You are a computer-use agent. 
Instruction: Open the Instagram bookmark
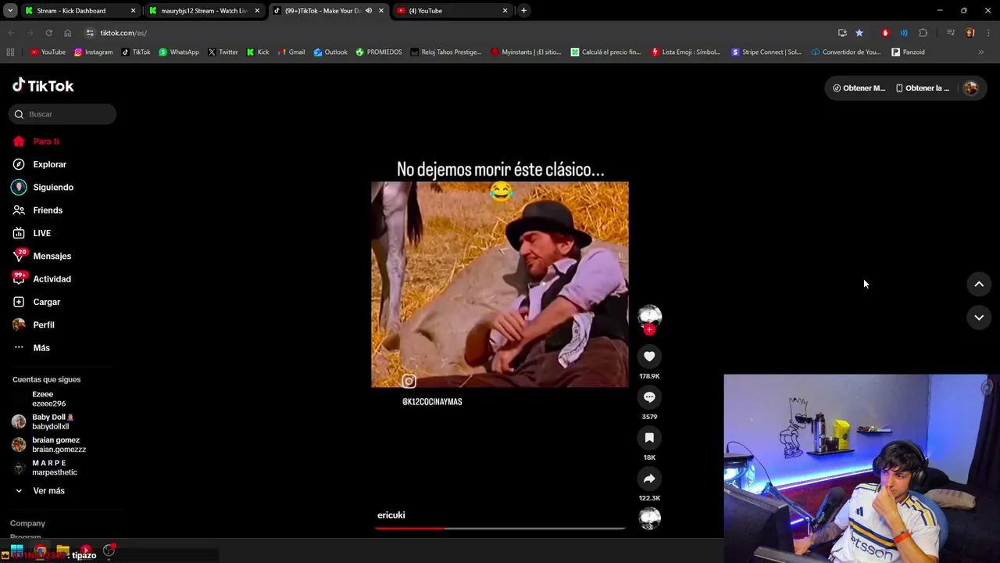tap(93, 52)
